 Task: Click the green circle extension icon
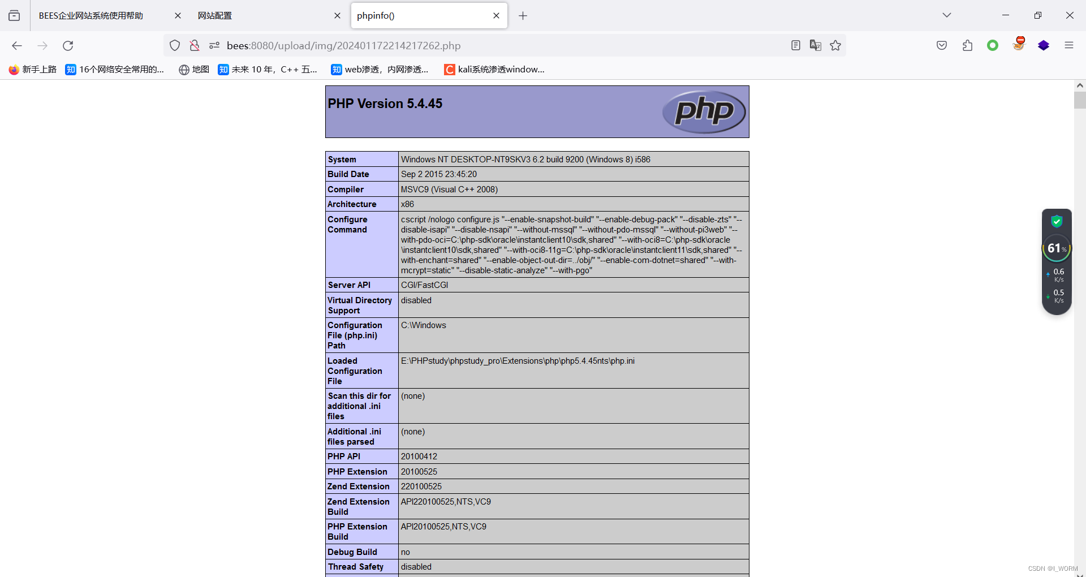click(993, 45)
